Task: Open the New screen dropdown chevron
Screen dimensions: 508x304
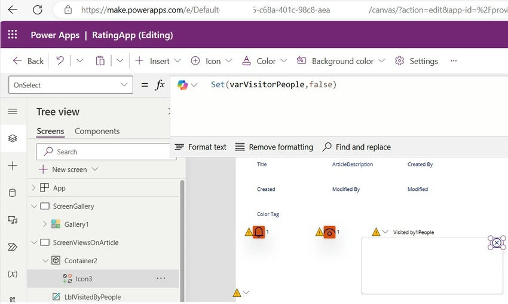Action: tap(95, 169)
